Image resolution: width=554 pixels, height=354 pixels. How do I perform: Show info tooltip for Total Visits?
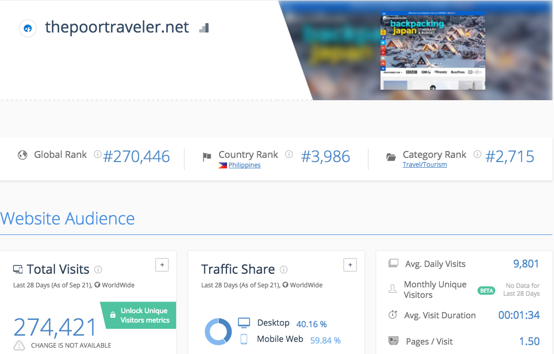(98, 270)
